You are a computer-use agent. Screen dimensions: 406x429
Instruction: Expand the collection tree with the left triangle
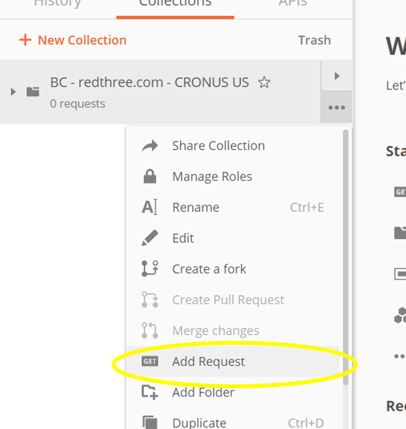pyautogui.click(x=13, y=91)
